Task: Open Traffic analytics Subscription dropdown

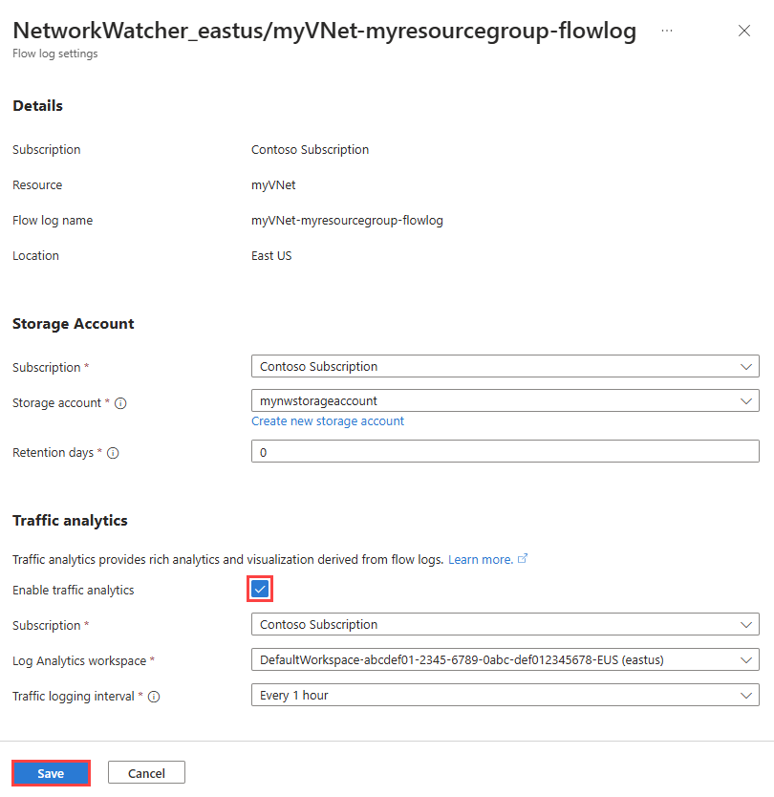Action: [x=505, y=625]
